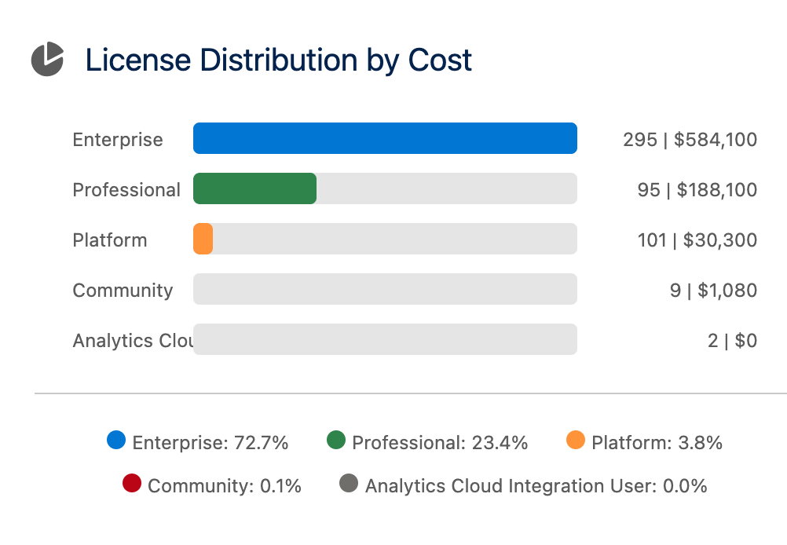Click the 101 | $30,300 value link
The image size is (787, 545).
(697, 240)
